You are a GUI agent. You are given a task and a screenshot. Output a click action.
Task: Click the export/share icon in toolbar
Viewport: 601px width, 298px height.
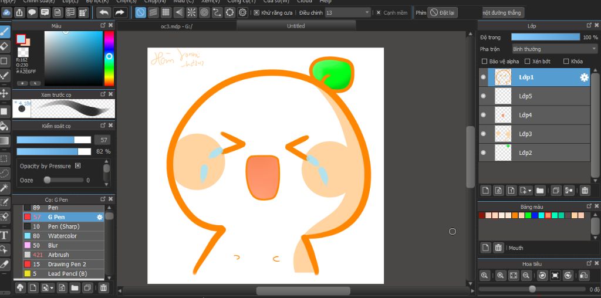point(19,12)
